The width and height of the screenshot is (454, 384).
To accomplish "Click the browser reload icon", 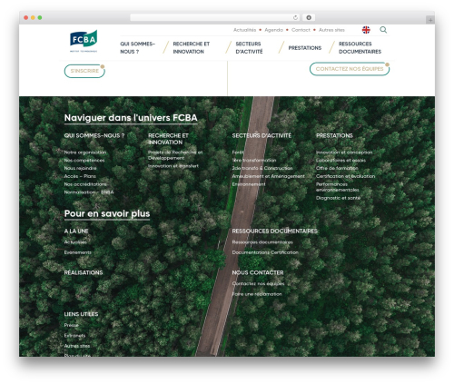I will 295,17.
